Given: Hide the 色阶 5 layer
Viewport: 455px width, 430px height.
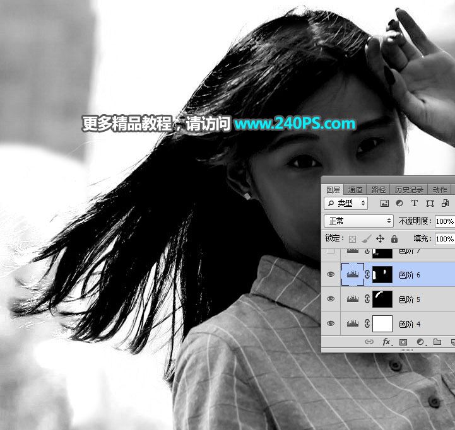Looking at the screenshot, I should pyautogui.click(x=331, y=299).
